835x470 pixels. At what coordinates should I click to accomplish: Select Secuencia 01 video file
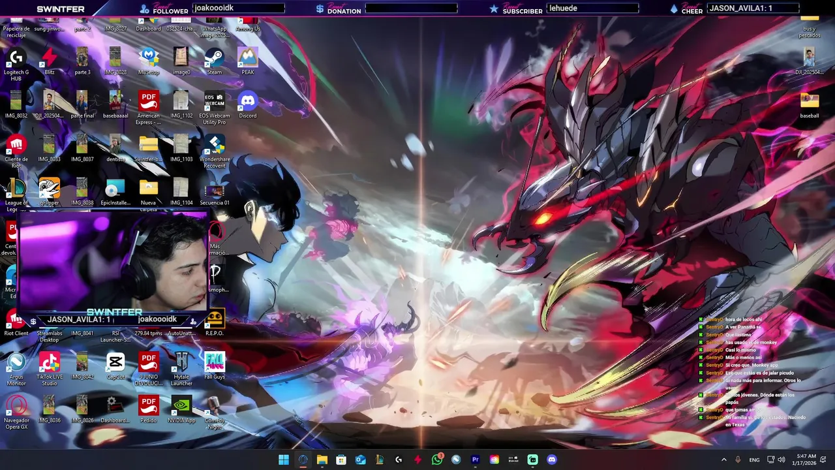(215, 192)
